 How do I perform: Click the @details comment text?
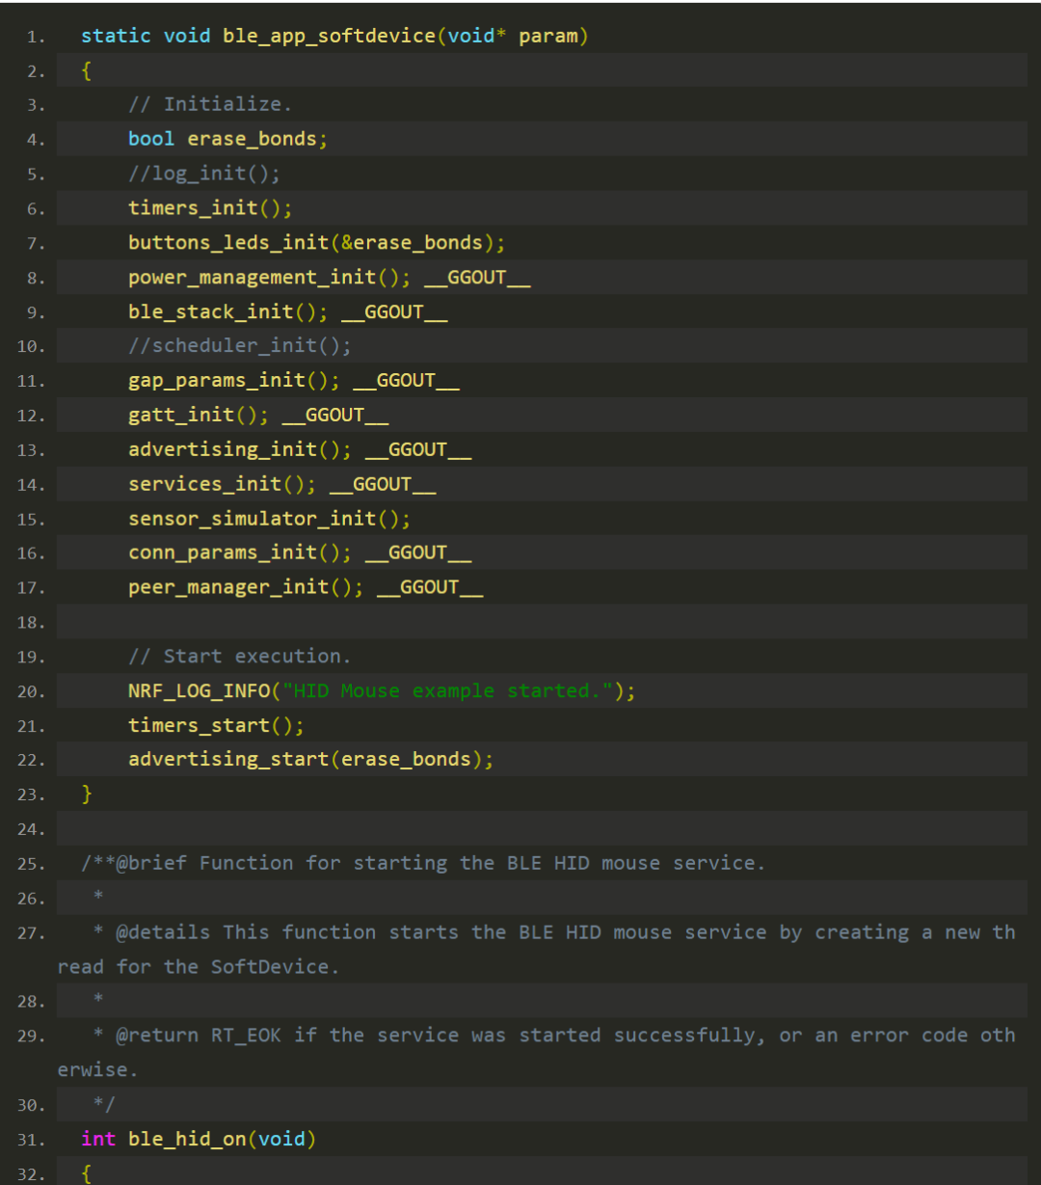click(566, 932)
